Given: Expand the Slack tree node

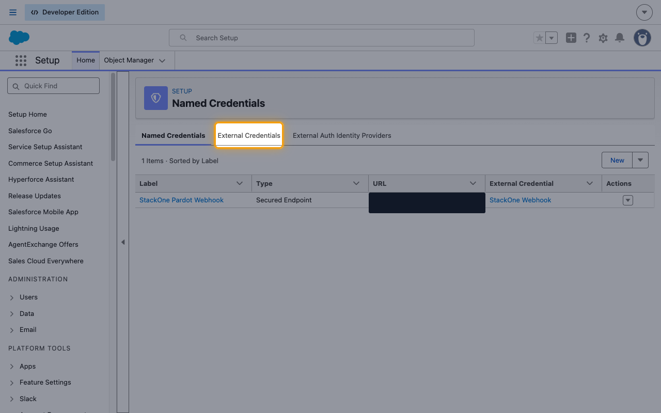Looking at the screenshot, I should coord(12,399).
